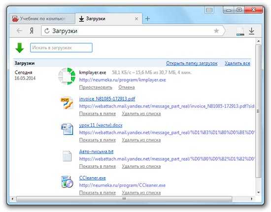Cancel the kmplayer.exe download with Отмена
The height and width of the screenshot is (212, 271).
tap(127, 88)
